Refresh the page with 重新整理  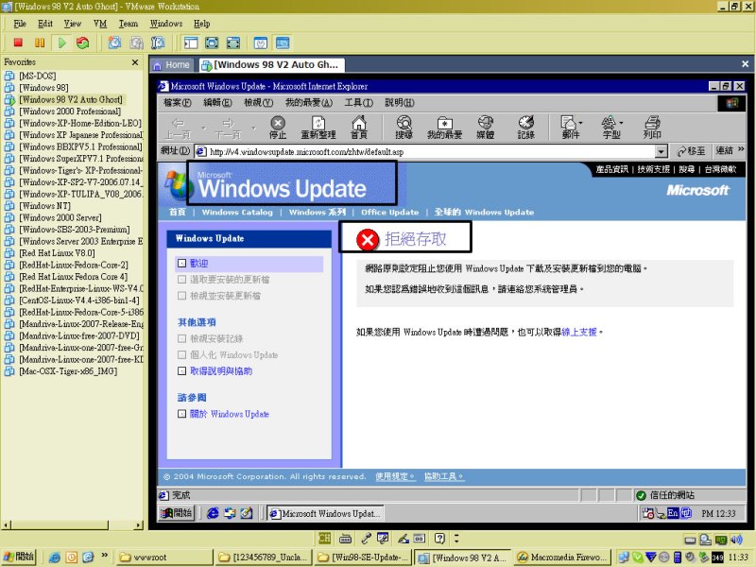318,128
